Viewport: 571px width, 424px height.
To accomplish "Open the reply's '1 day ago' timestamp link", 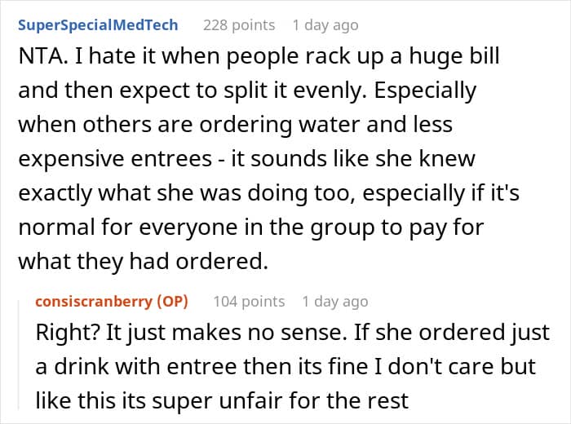I will pyautogui.click(x=335, y=302).
